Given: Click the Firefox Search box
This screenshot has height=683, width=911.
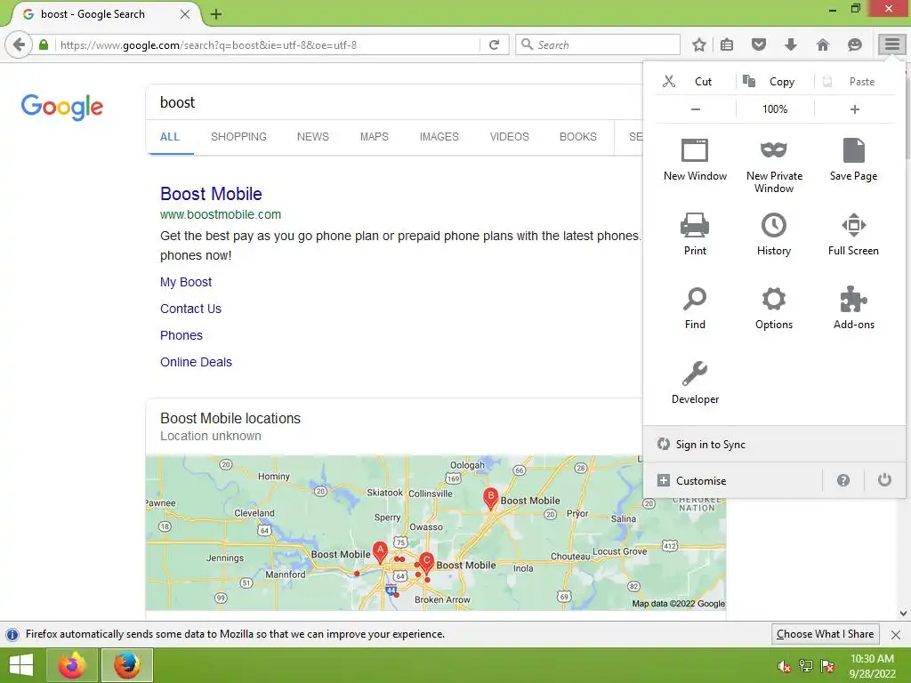Looking at the screenshot, I should click(599, 44).
